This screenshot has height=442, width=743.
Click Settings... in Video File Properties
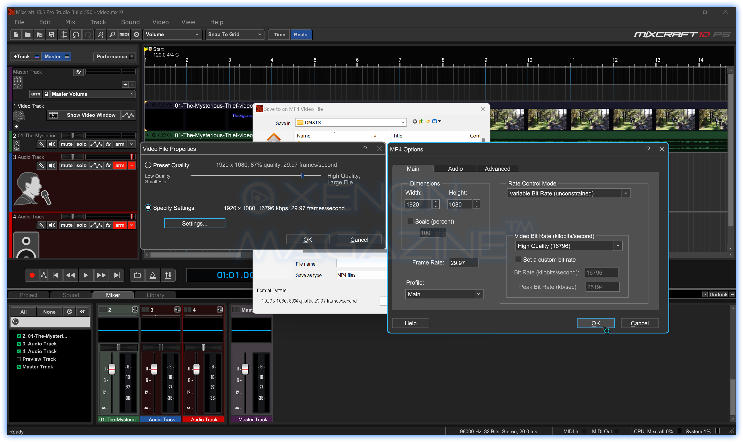pos(194,223)
